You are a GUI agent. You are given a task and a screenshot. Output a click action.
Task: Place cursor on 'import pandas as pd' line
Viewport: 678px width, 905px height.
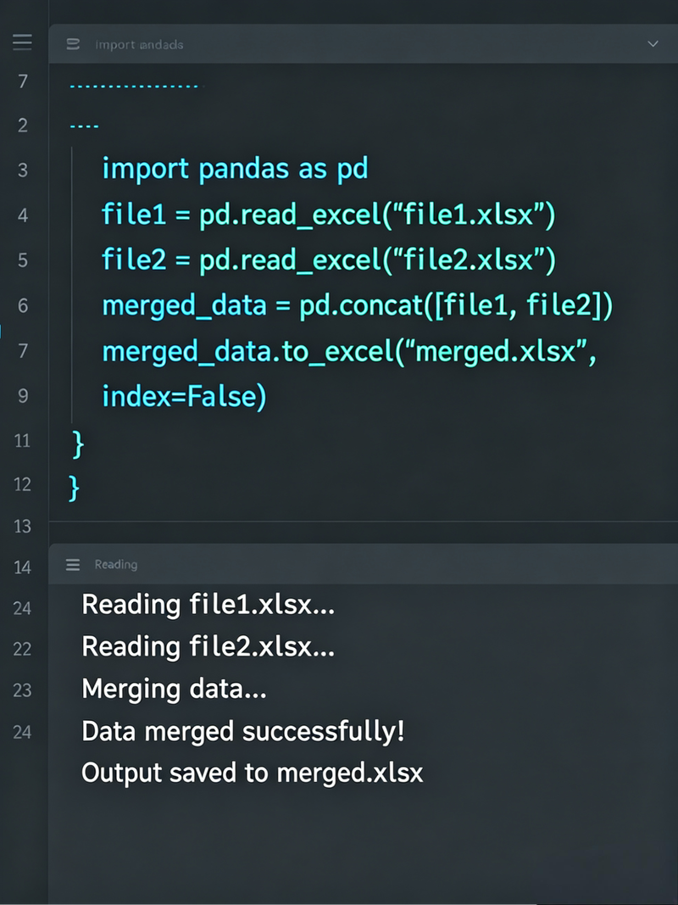click(236, 169)
